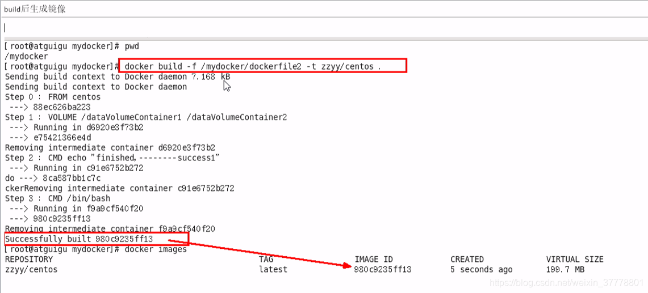
Task: Click the '---> 88ec626ba223' line
Action: [x=51, y=107]
